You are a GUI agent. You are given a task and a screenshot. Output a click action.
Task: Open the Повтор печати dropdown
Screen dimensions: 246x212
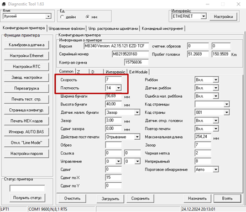click(x=216, y=129)
